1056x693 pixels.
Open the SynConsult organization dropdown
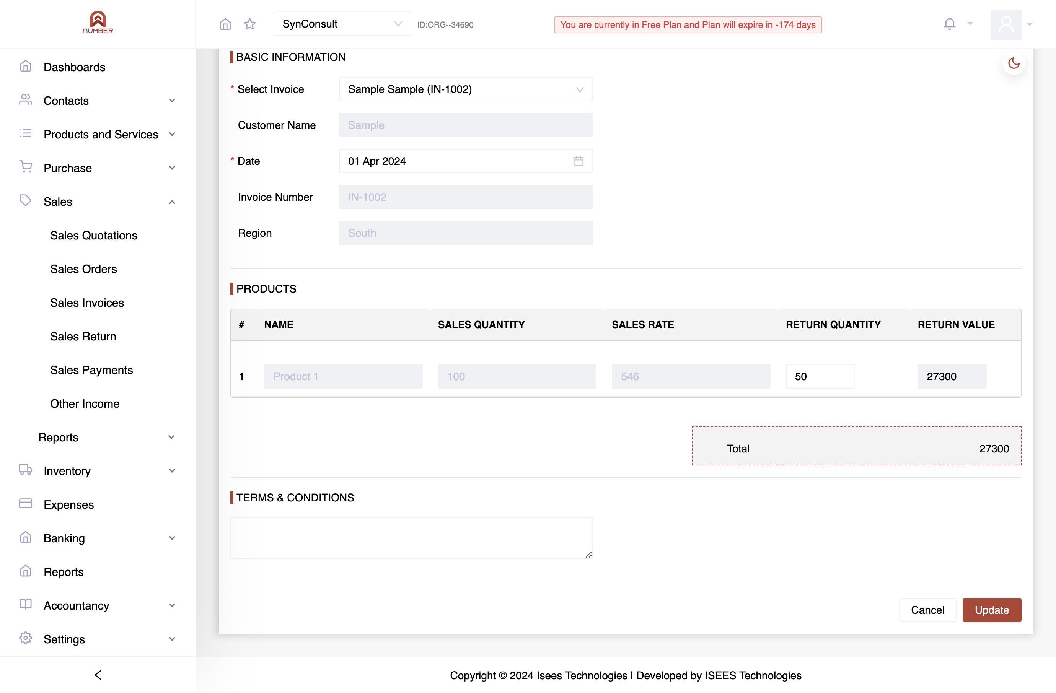[342, 24]
